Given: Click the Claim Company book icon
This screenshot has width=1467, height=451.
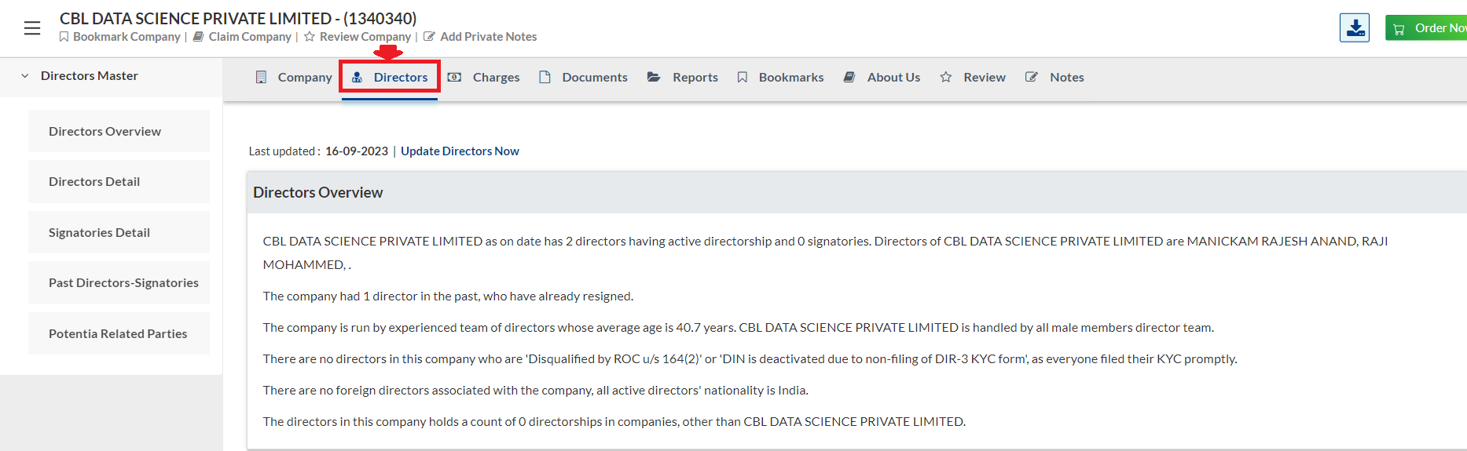Looking at the screenshot, I should click(199, 37).
